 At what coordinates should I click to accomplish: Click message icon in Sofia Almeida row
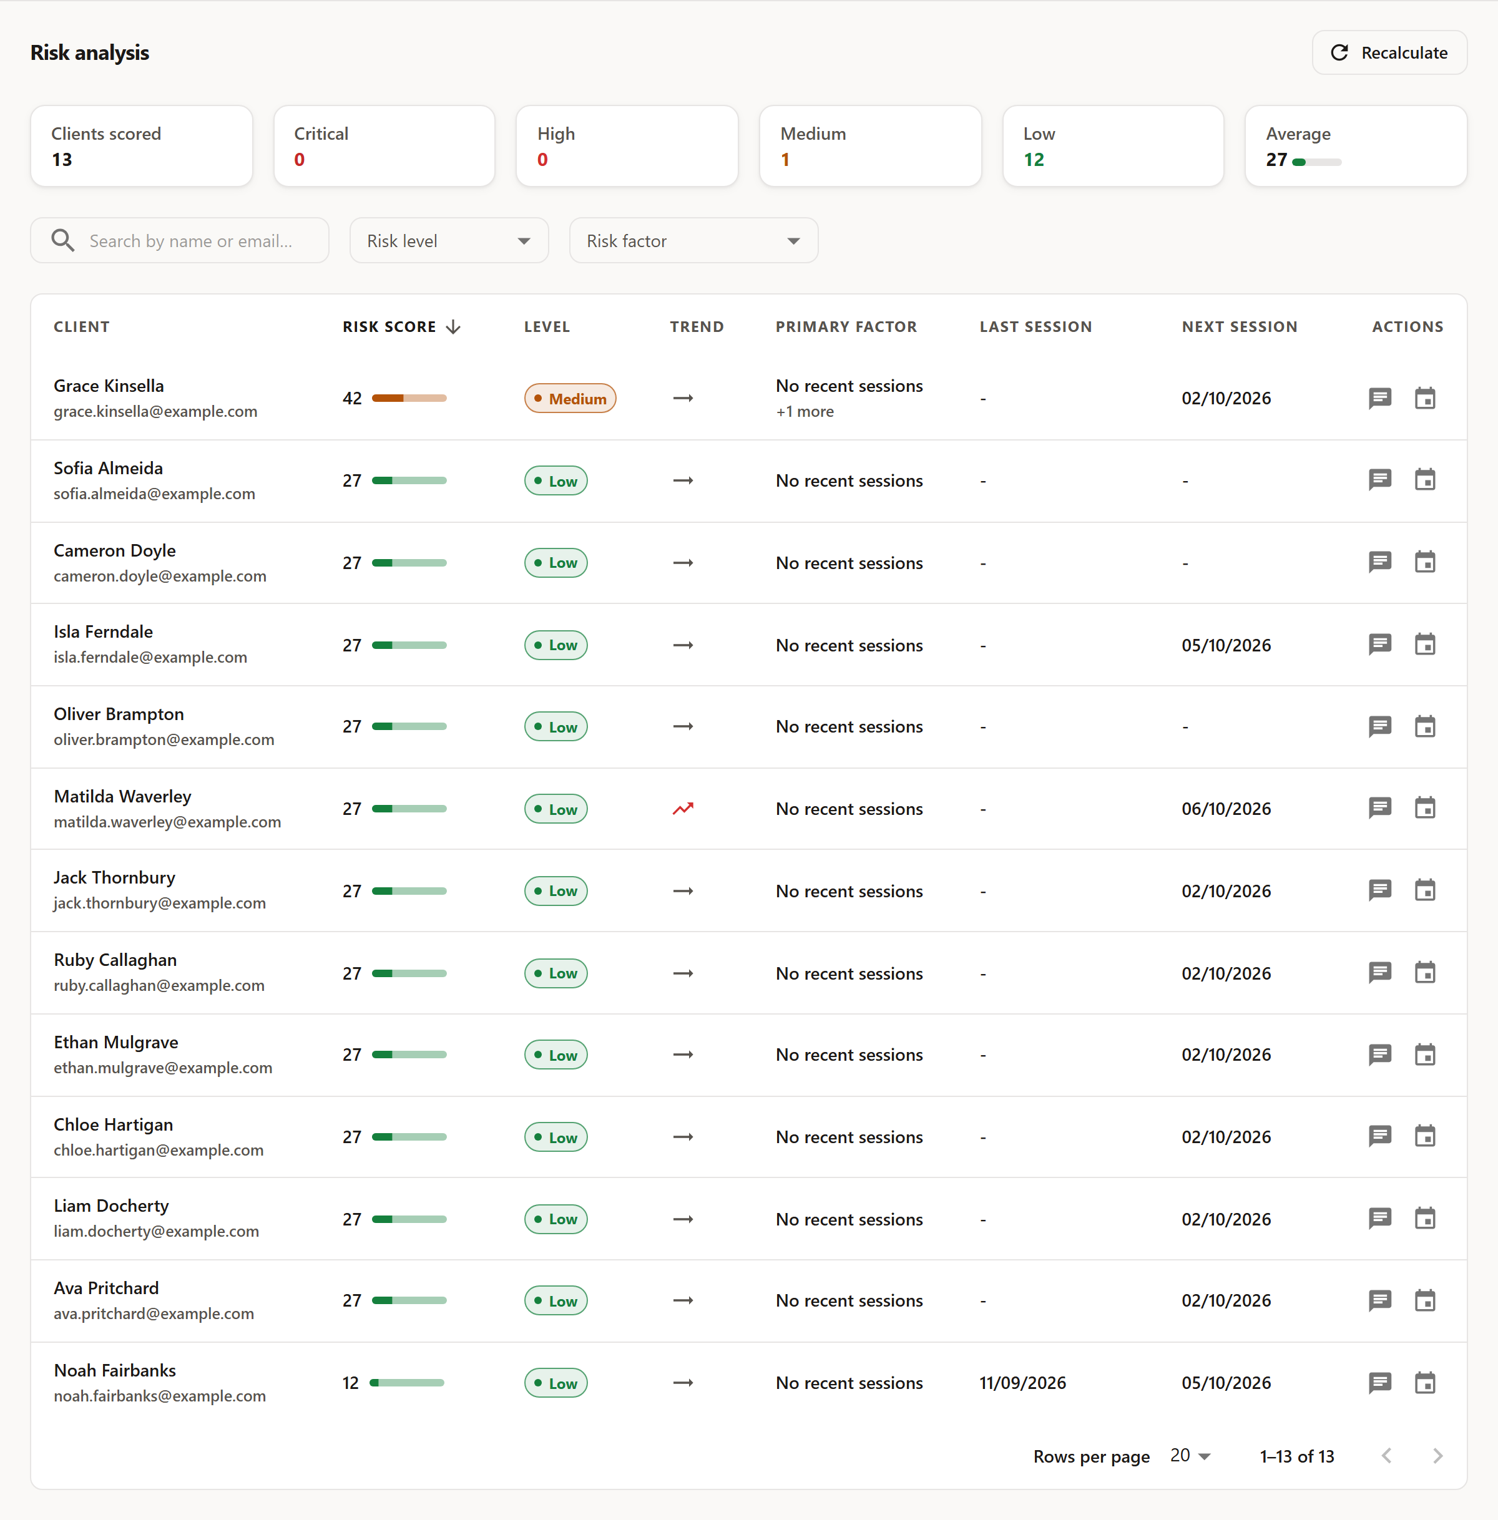point(1380,480)
